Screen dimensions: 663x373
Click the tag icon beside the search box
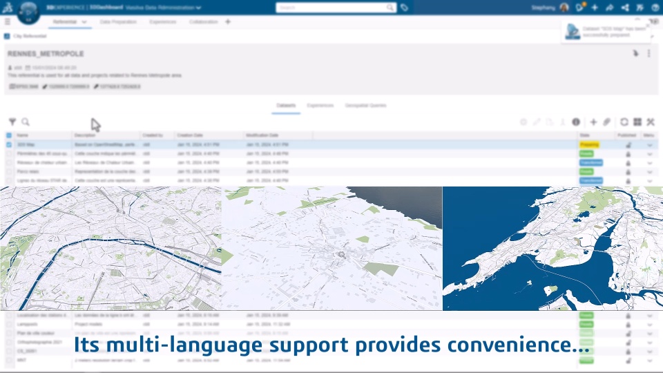(404, 7)
